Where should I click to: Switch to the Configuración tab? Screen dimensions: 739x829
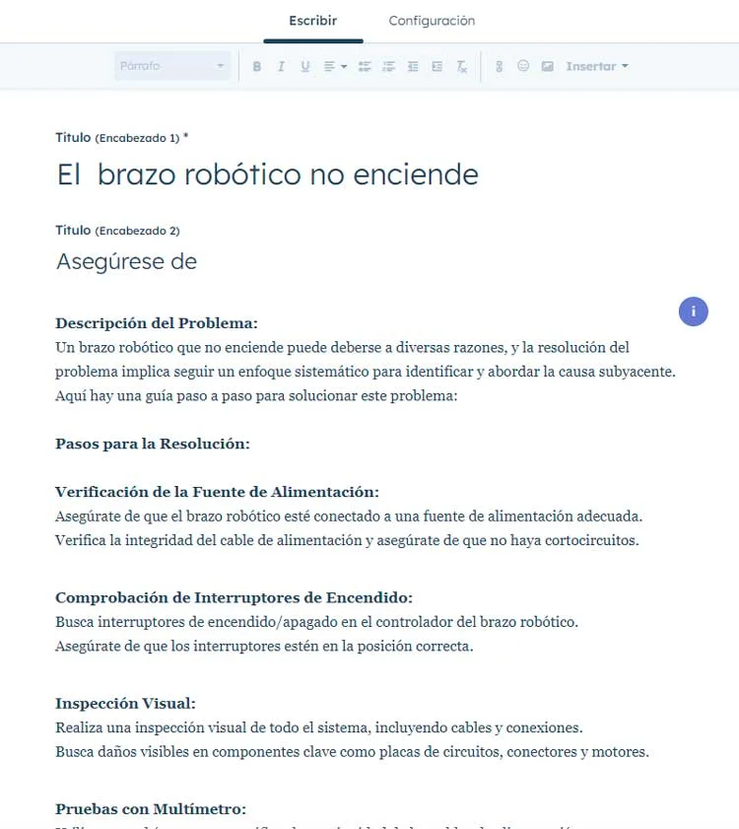[432, 21]
